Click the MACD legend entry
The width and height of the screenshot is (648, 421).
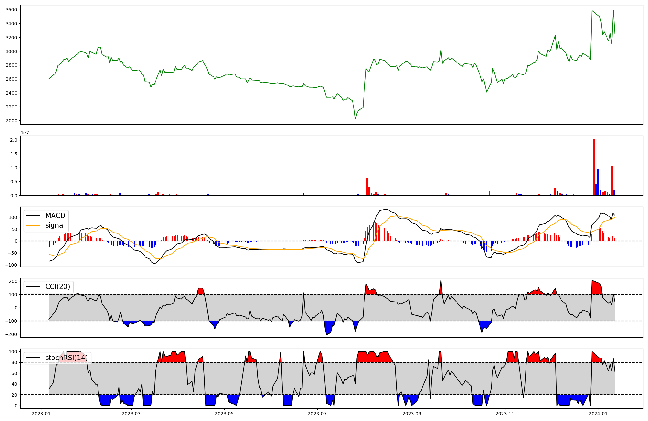pos(55,216)
